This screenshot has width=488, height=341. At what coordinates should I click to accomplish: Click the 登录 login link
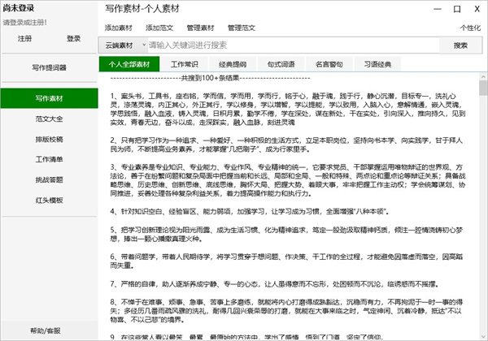tap(74, 38)
